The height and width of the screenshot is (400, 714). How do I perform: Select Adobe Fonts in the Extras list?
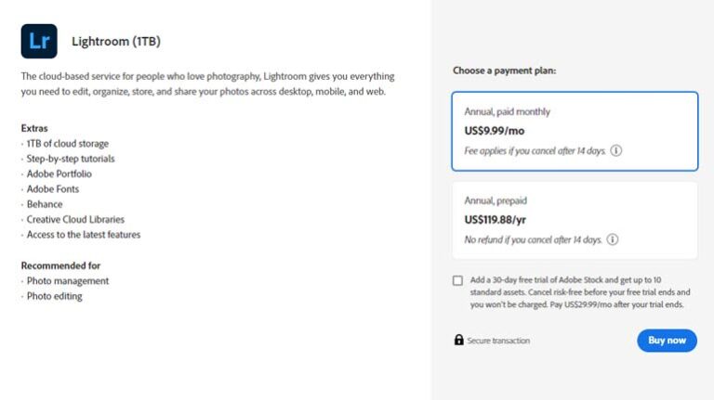[56, 189]
